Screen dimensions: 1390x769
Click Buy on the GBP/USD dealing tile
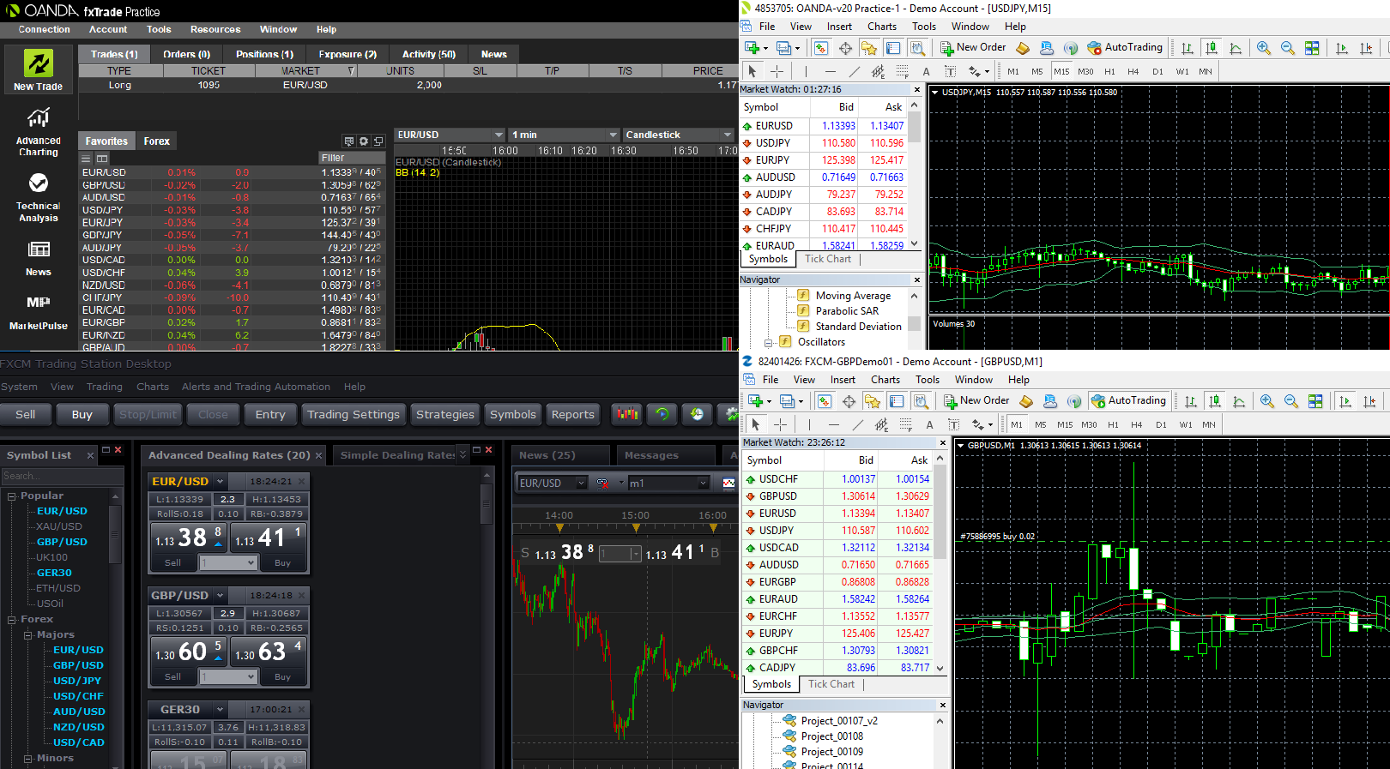pos(282,677)
